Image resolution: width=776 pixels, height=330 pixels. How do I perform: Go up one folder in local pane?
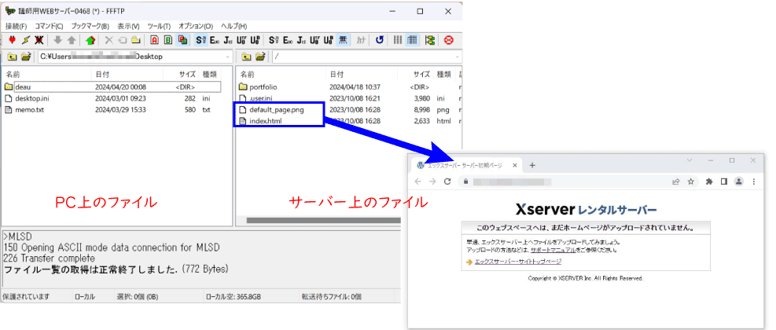(12, 57)
